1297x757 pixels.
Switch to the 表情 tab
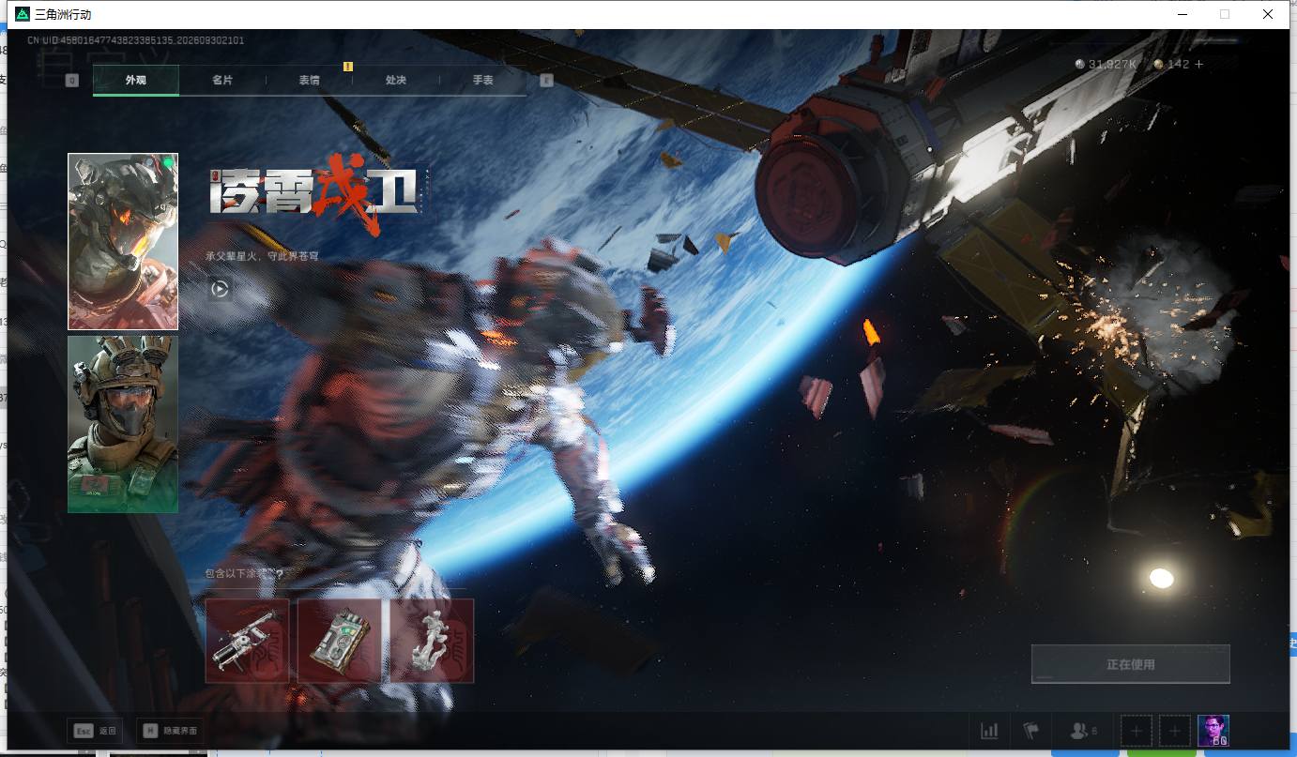[x=310, y=81]
